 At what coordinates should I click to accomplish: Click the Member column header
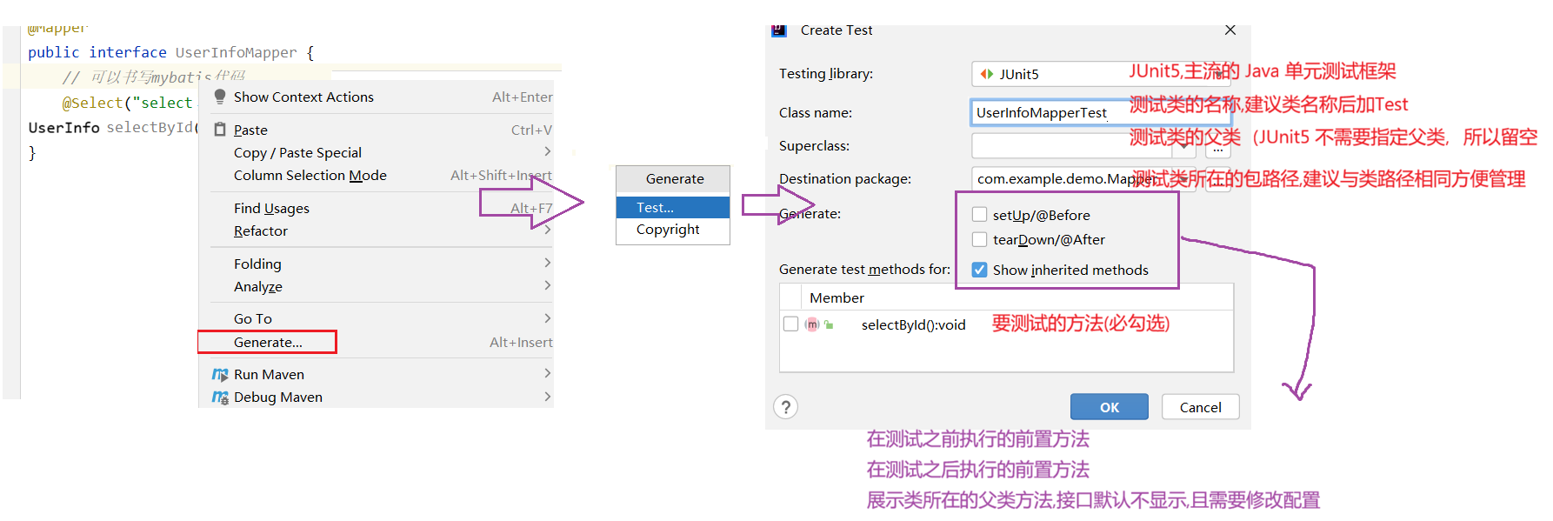click(836, 297)
